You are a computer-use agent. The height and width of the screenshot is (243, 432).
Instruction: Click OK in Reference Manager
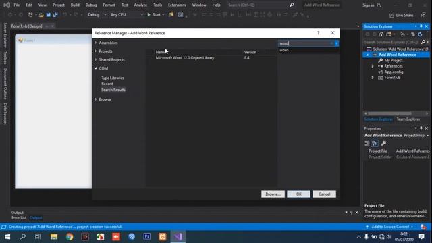298,194
